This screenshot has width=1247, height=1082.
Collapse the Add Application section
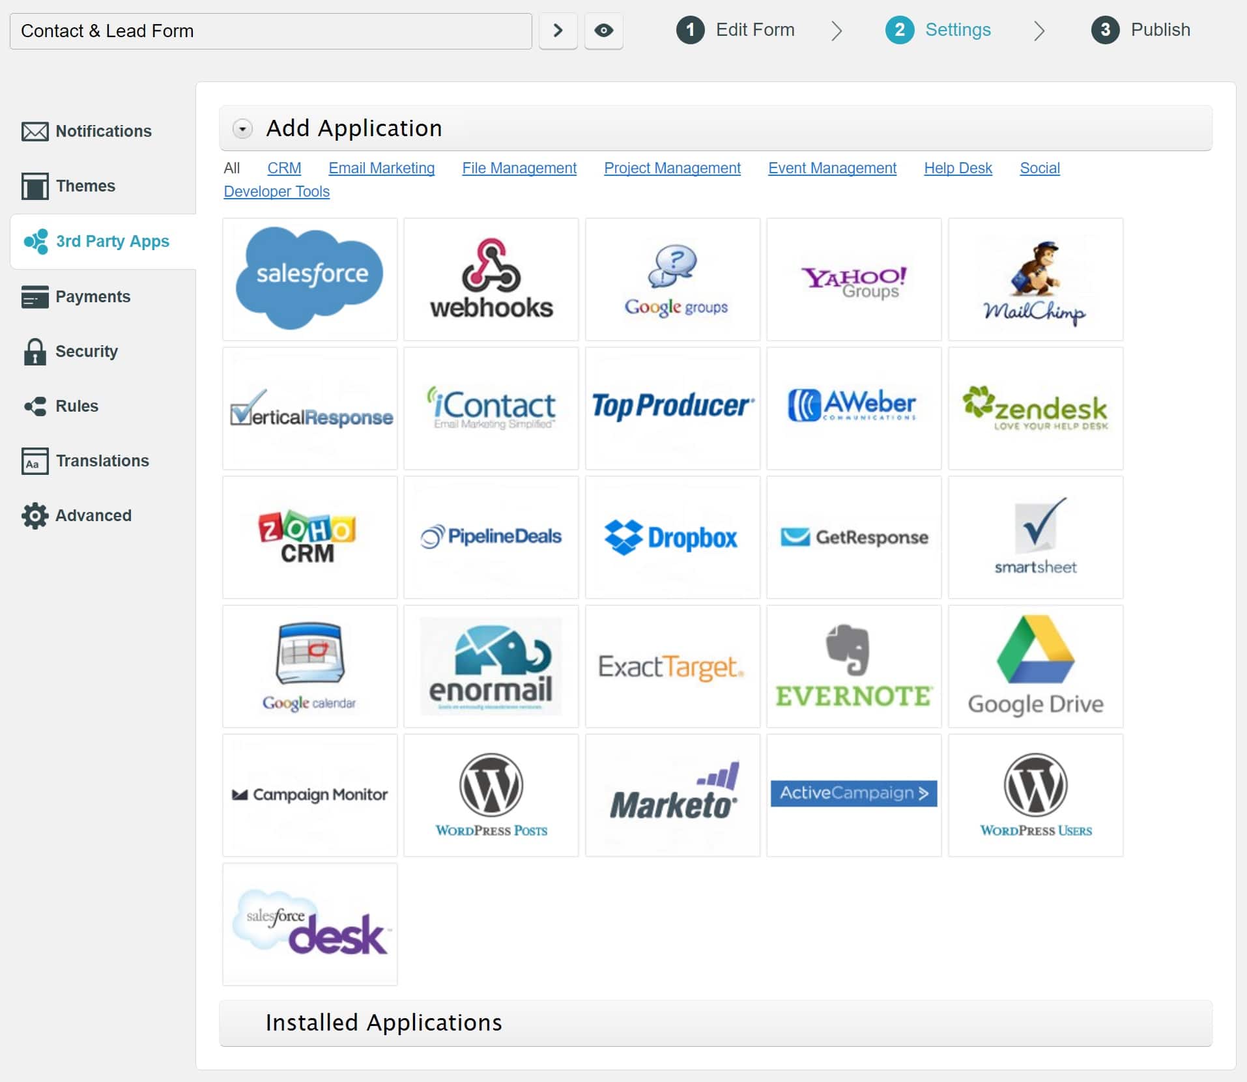242,128
